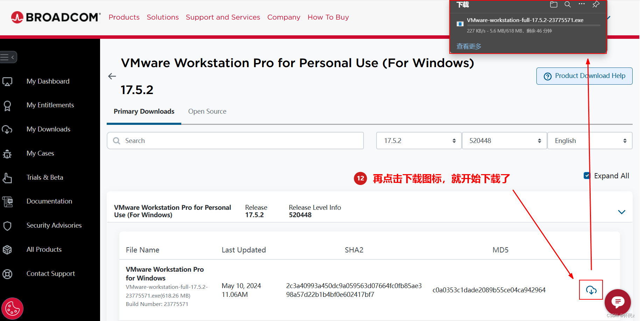Open Trials & Beta in the sidebar
Image resolution: width=640 pixels, height=321 pixels.
tap(45, 177)
